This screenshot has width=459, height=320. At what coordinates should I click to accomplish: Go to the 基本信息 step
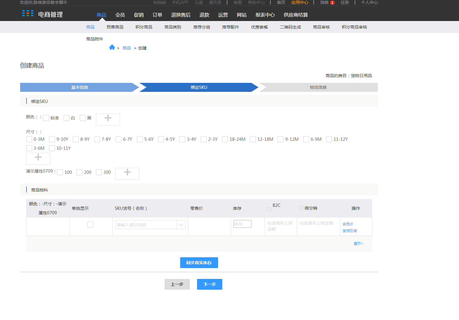79,87
